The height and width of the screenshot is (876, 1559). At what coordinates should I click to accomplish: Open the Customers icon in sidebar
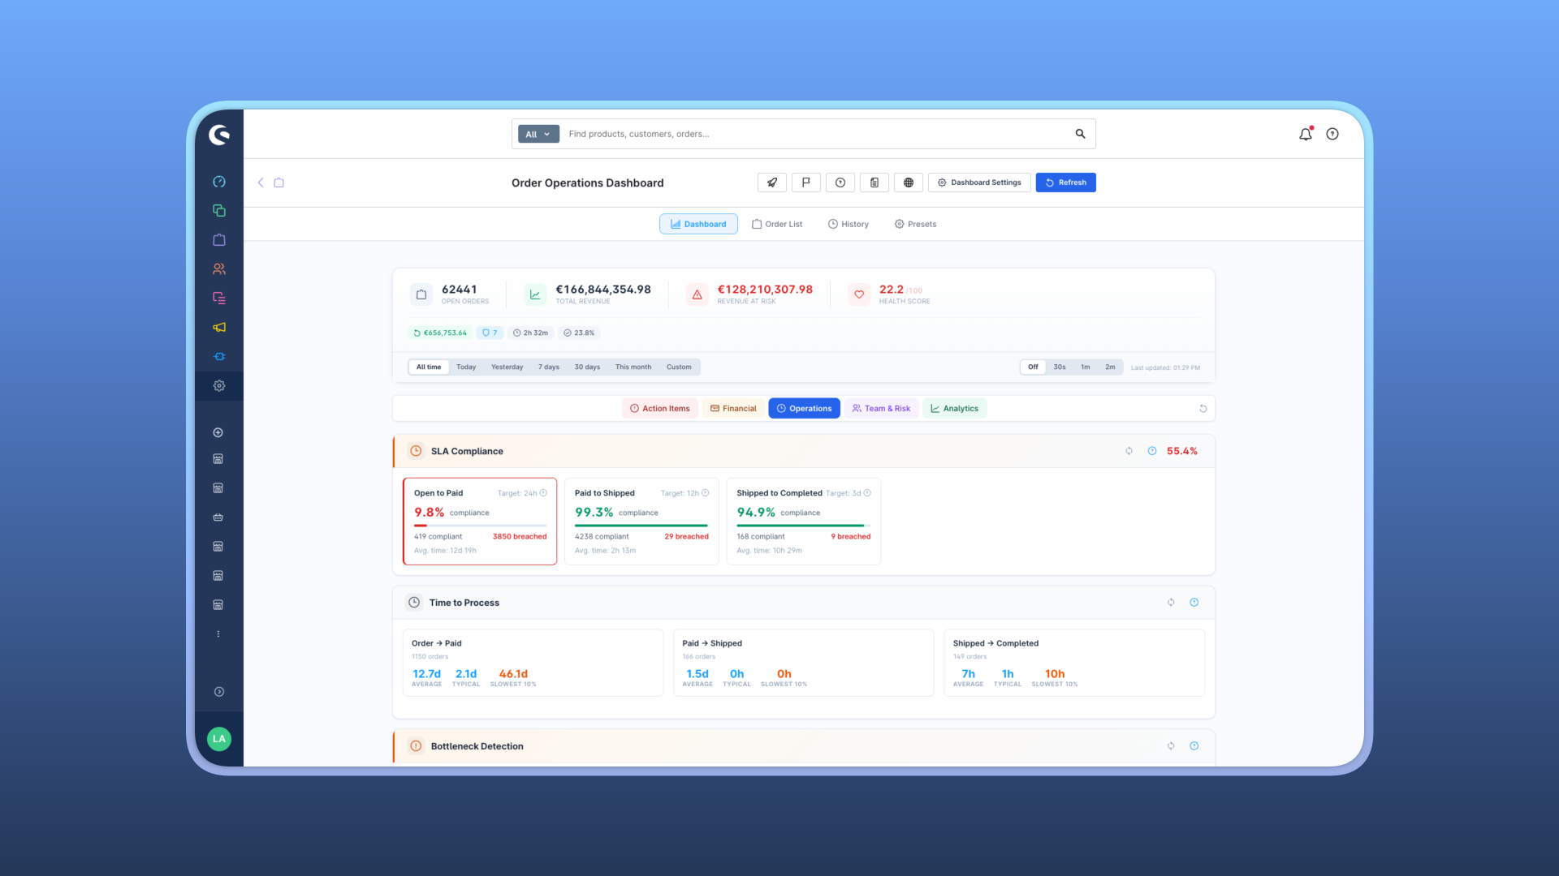[x=219, y=269]
